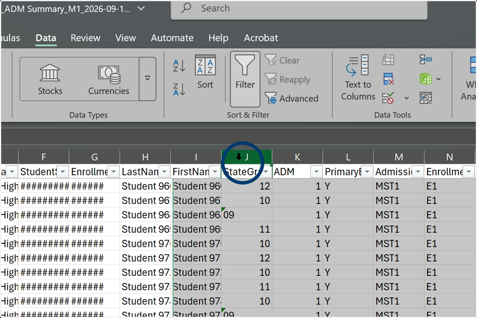Open the FirstNam column filter dropdown

(215, 172)
